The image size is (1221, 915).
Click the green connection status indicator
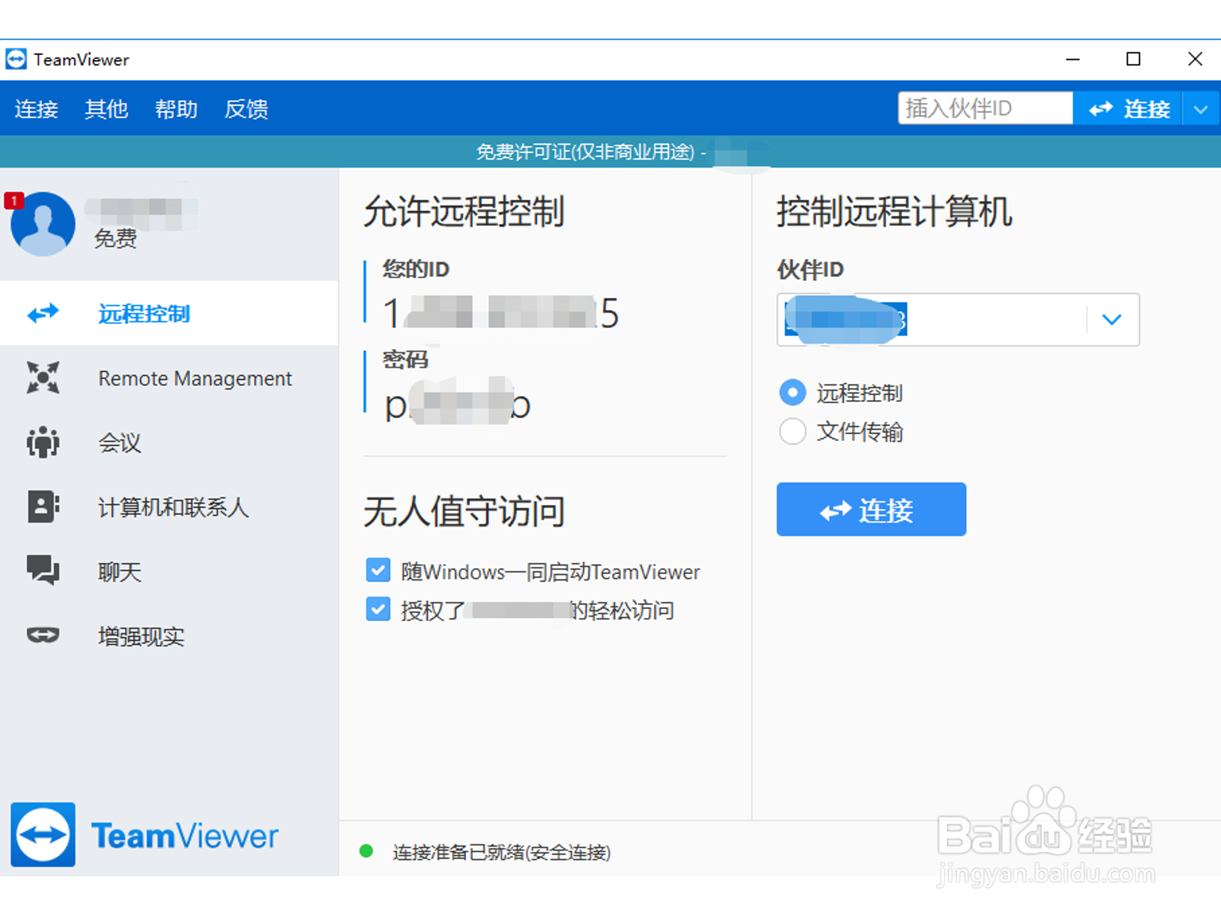tap(367, 851)
